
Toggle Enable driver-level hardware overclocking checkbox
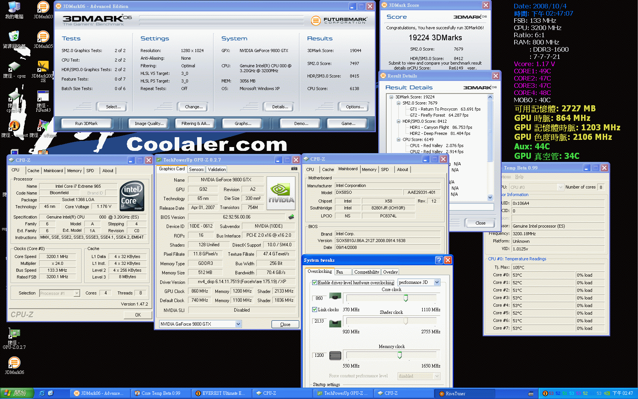point(314,282)
